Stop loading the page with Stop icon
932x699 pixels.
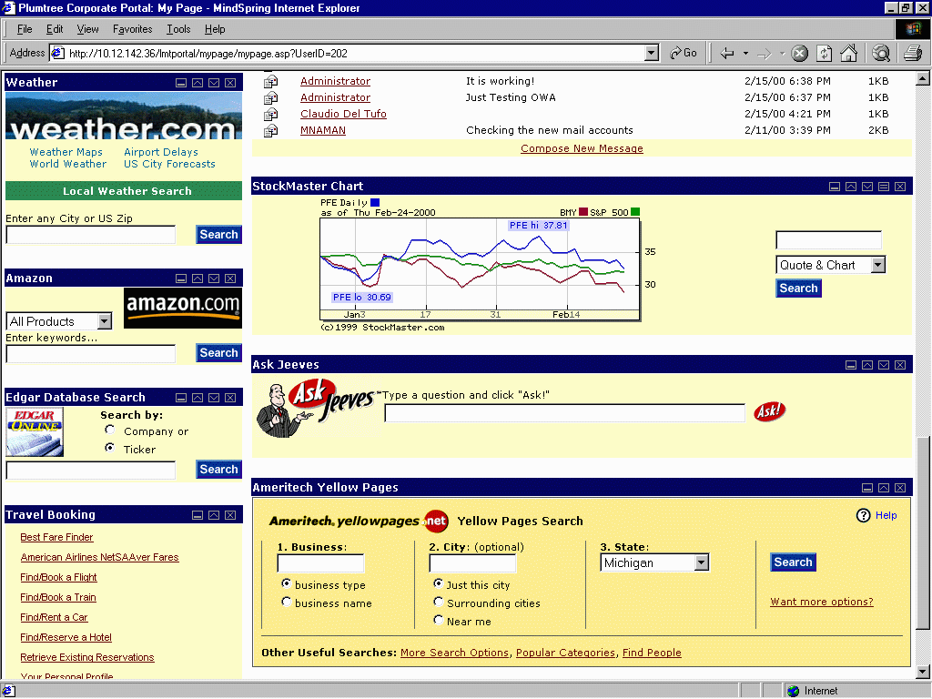[800, 54]
